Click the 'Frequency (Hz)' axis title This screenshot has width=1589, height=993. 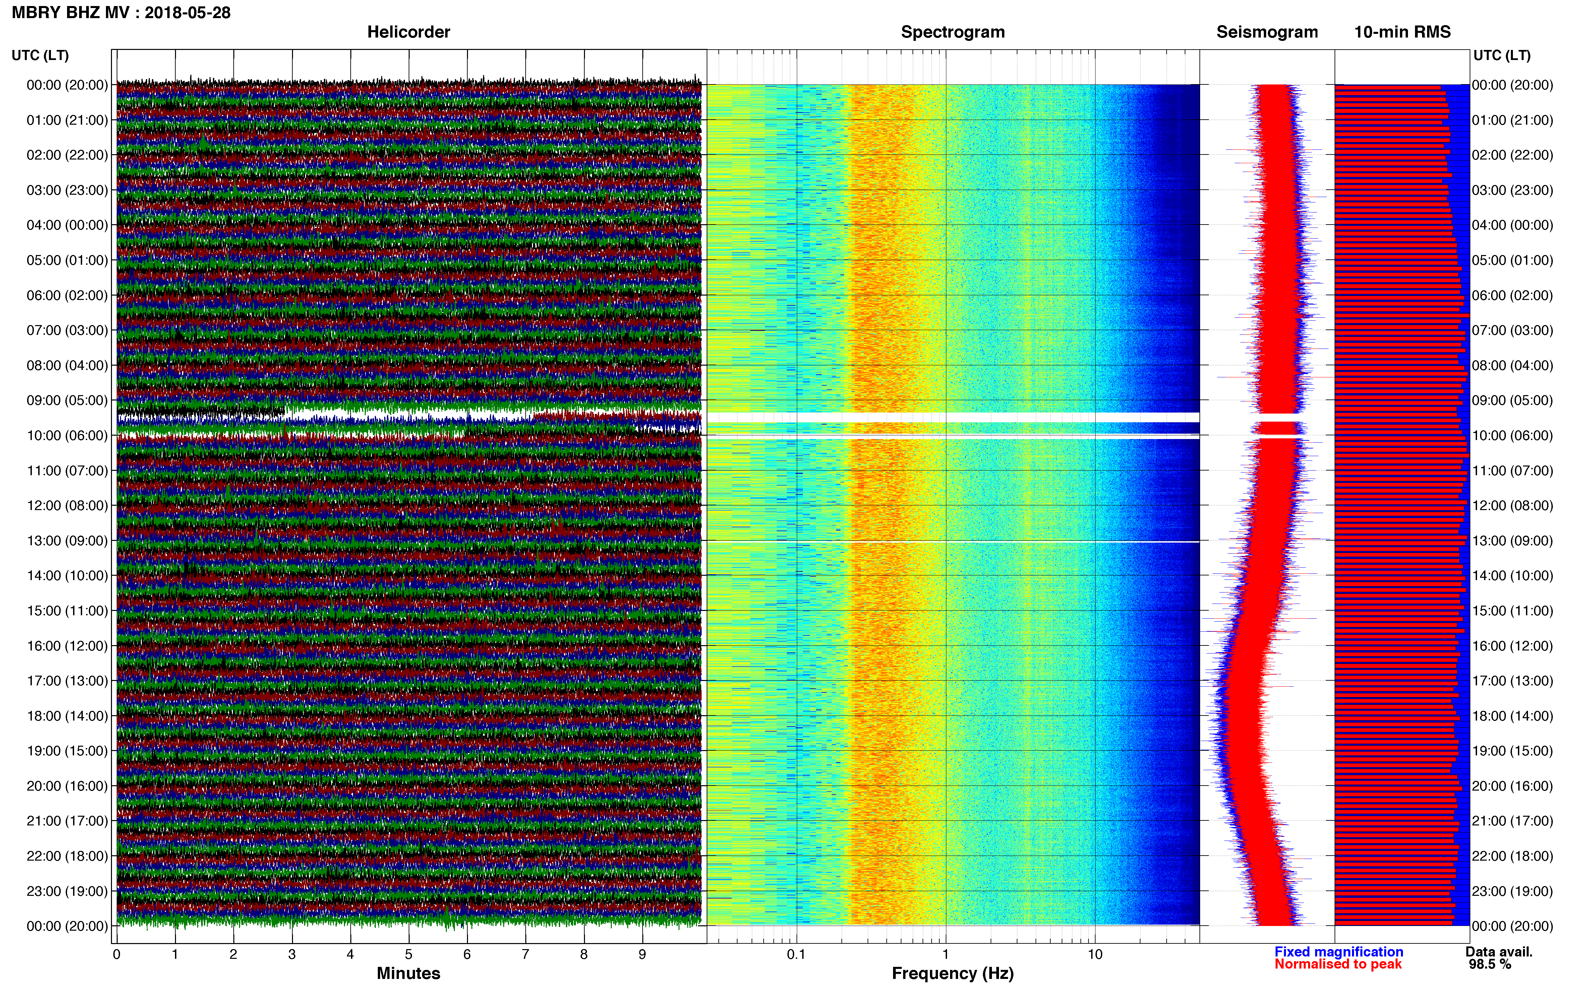click(x=952, y=973)
